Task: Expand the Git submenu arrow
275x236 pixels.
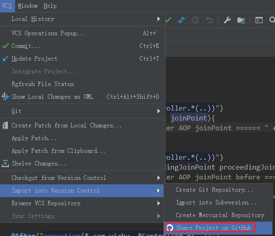Action: point(159,111)
